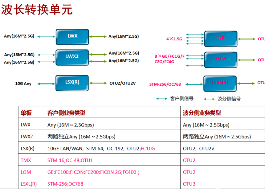Screen dimensions: 265x189
Task: Select the TMX board icon
Action: point(220,39)
